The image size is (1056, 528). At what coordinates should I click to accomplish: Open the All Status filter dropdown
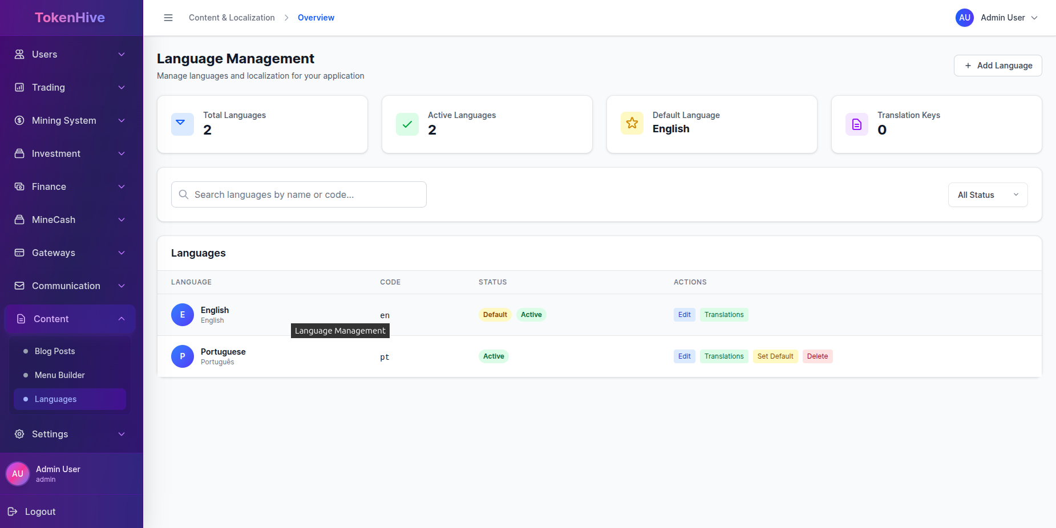[988, 195]
